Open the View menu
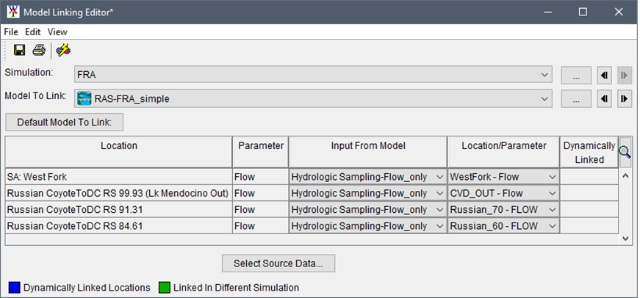Image resolution: width=640 pixels, height=298 pixels. pos(57,32)
